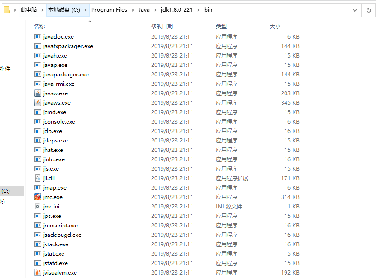Select the jcmd.exe icon
The width and height of the screenshot is (376, 279).
coord(38,112)
